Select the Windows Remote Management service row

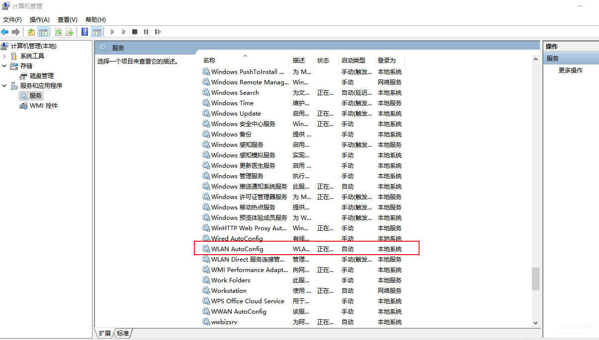click(x=303, y=82)
